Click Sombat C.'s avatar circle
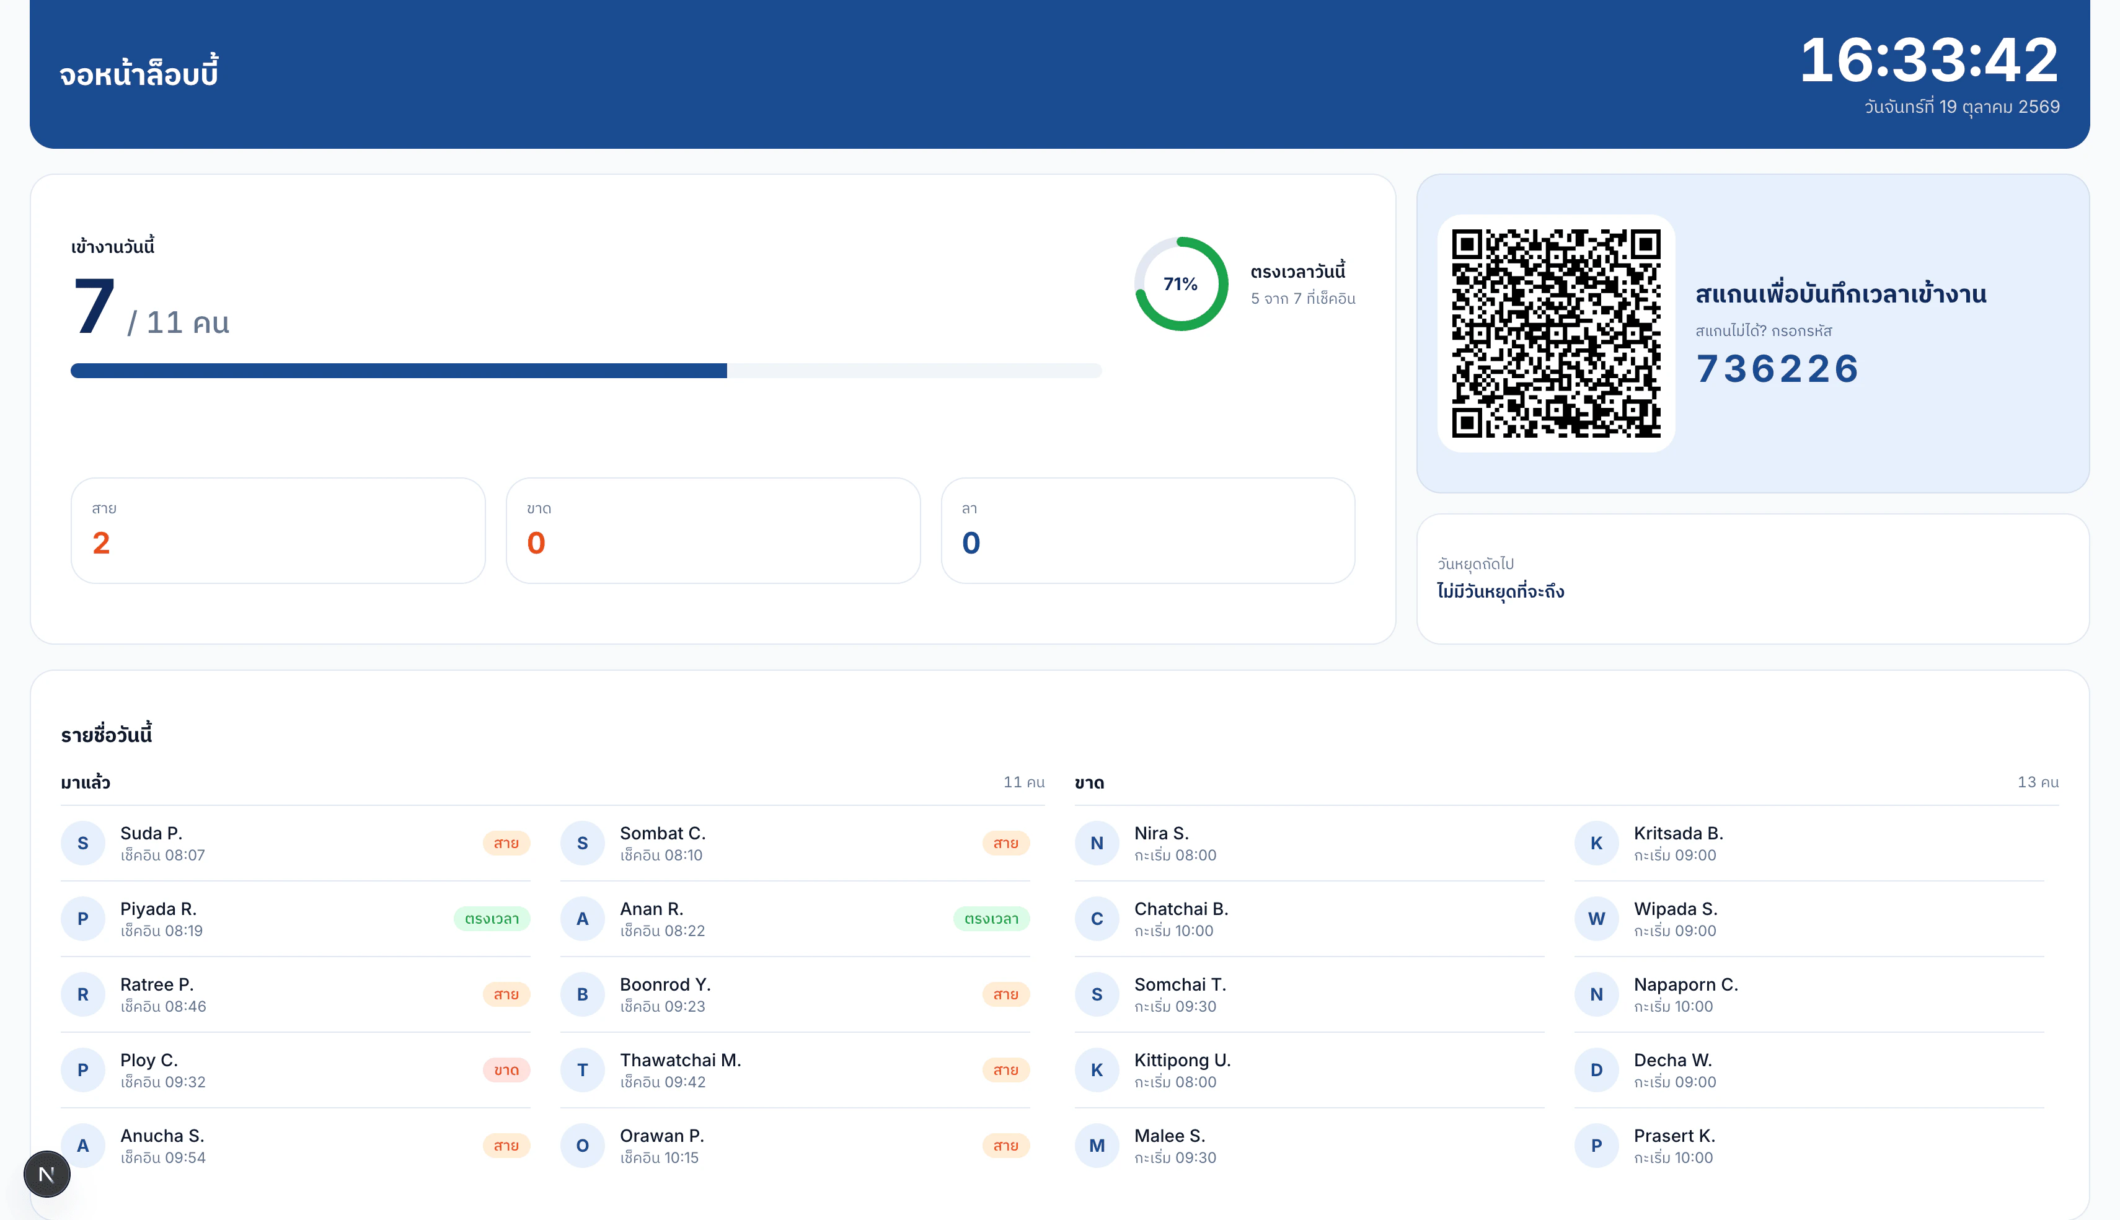Image resolution: width=2120 pixels, height=1220 pixels. point(582,843)
